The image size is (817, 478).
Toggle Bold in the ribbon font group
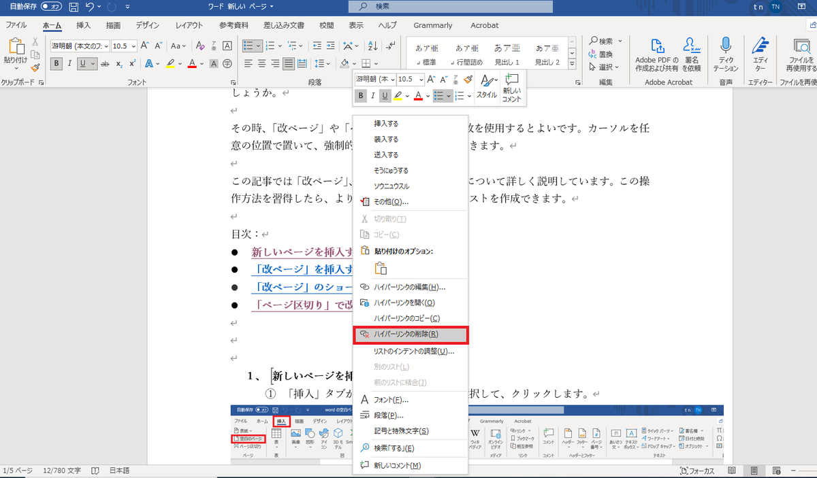click(57, 63)
